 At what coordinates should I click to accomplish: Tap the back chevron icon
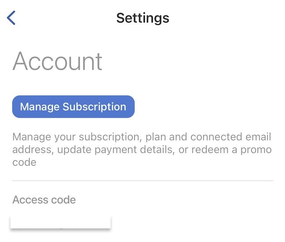[11, 18]
